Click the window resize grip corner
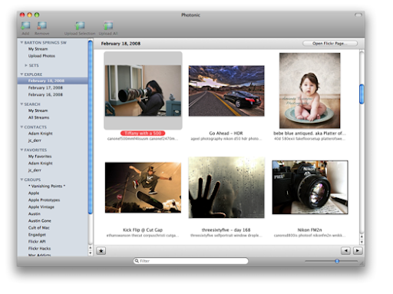The image size is (393, 294). point(362,263)
